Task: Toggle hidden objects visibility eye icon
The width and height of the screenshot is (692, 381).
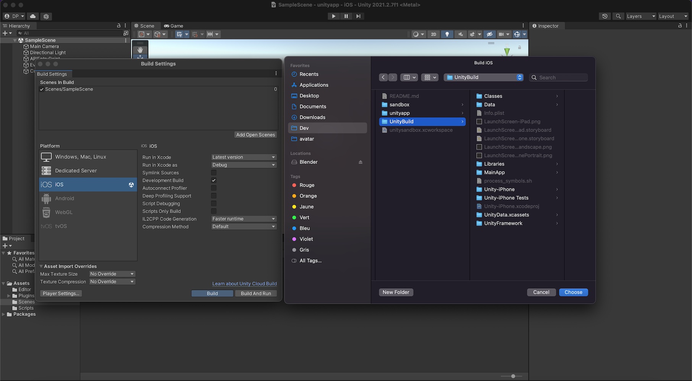Action: click(489, 34)
